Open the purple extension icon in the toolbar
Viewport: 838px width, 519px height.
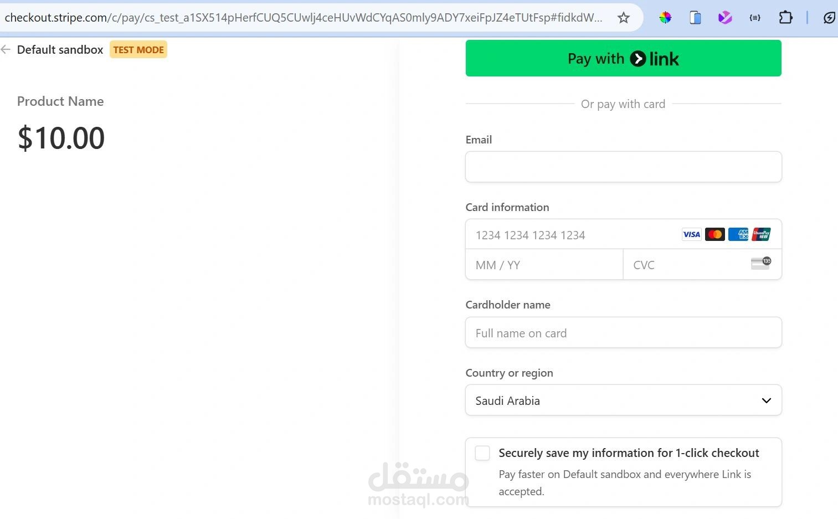[x=724, y=17]
